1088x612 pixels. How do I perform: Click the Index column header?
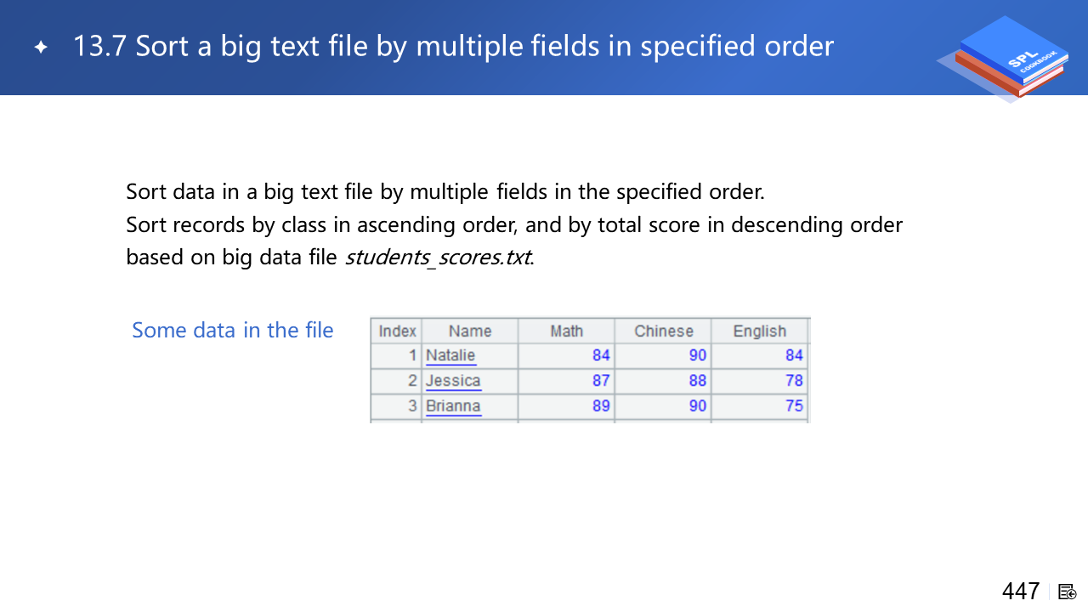[x=397, y=331]
